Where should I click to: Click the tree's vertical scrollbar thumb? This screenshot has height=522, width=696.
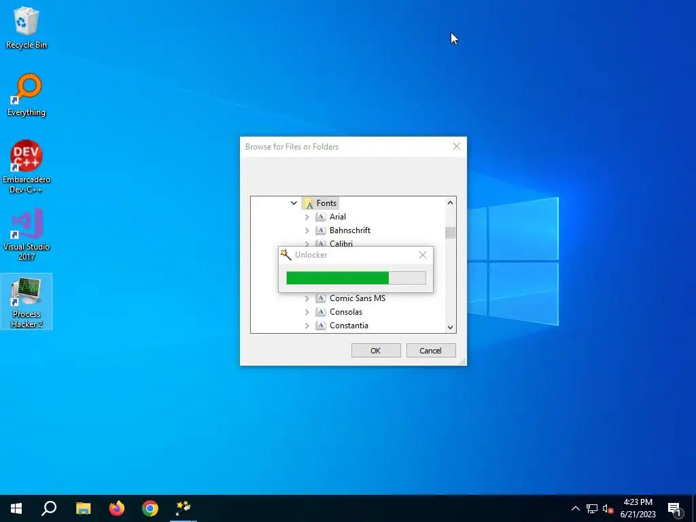[x=450, y=232]
